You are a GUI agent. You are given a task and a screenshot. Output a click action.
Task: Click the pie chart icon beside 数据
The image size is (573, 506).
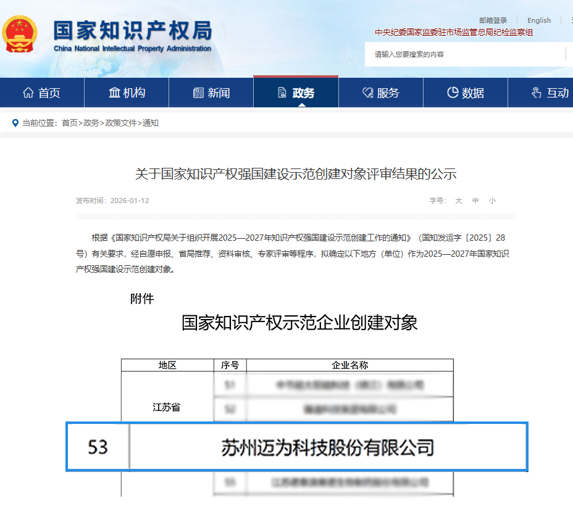[453, 93]
